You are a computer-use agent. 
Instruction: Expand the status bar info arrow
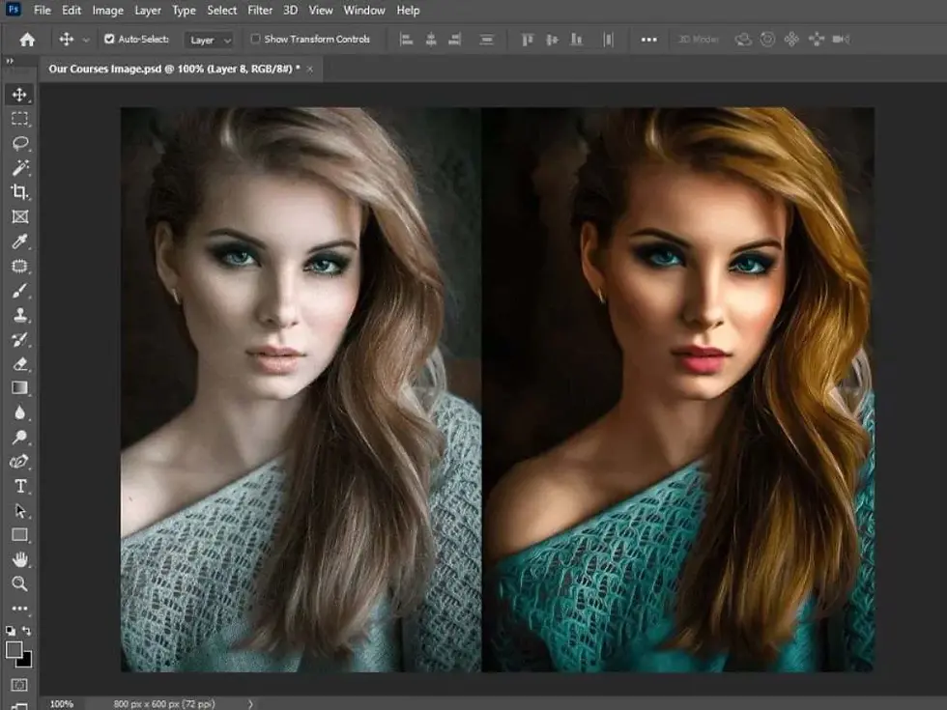point(251,704)
